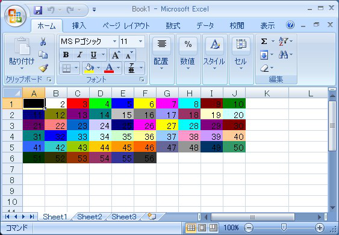Screen dimensions: 339x235
Task: Open the 貼り付け dropdown arrow
Action: click(22, 68)
